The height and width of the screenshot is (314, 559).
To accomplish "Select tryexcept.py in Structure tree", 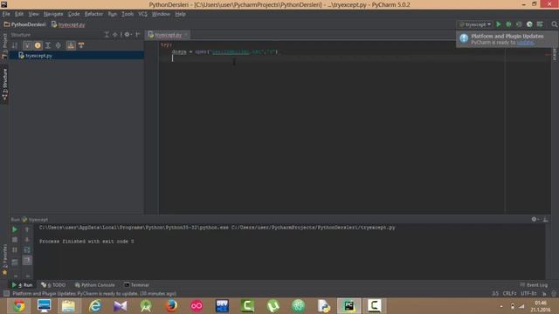I will point(76,56).
